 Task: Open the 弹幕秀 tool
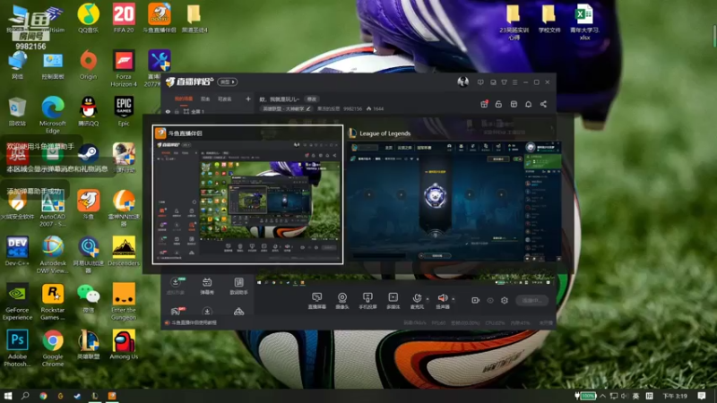click(x=207, y=286)
